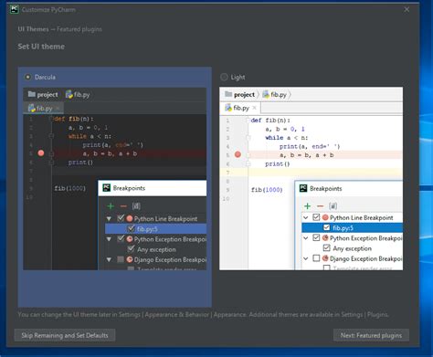Click fold marker beside def fib(n) in Light
This screenshot has height=357, width=433.
[x=248, y=121]
